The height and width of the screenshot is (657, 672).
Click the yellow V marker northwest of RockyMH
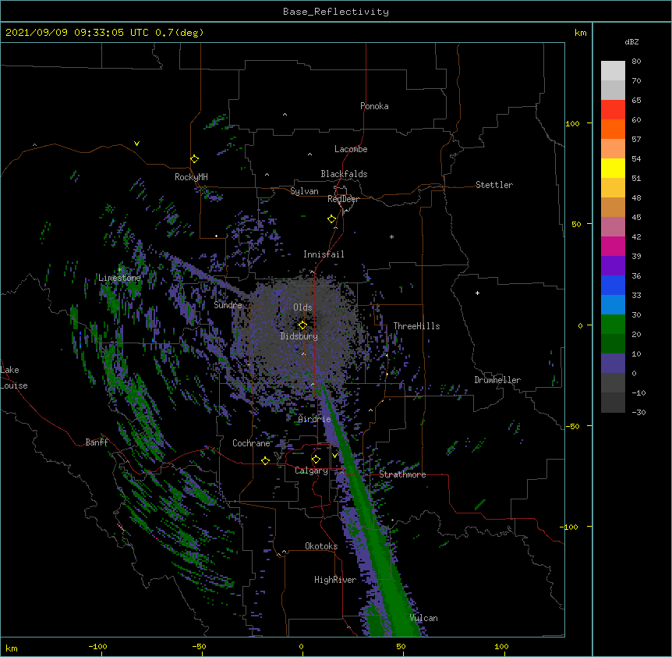[136, 144]
